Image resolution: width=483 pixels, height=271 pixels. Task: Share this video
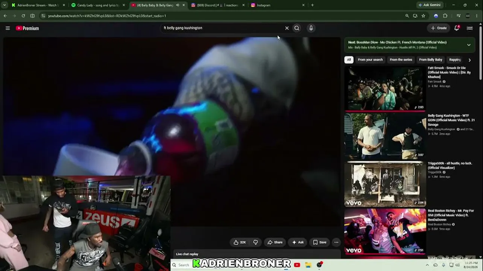275,242
